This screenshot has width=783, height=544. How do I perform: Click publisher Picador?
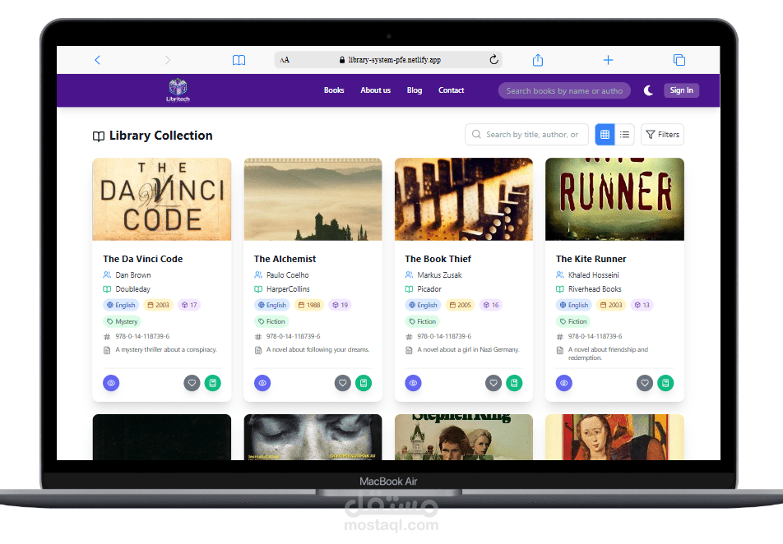[x=429, y=289]
